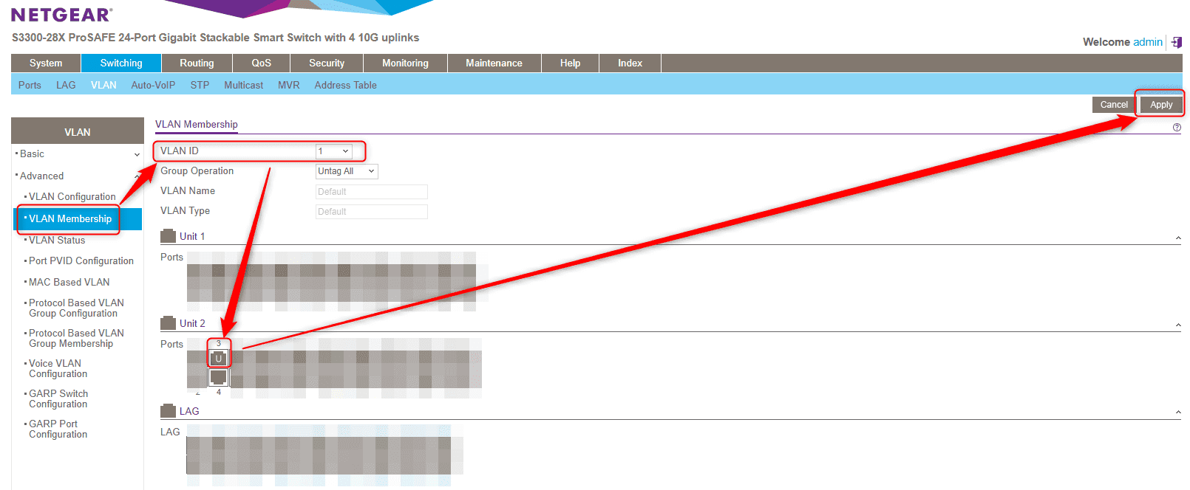This screenshot has width=1190, height=490.
Task: Toggle Unit 2 port 4 membership
Action: 219,378
